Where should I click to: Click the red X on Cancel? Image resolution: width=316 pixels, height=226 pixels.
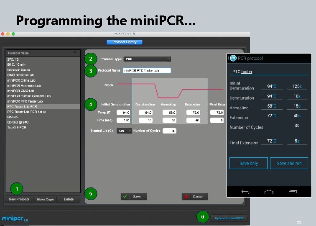coord(186,197)
